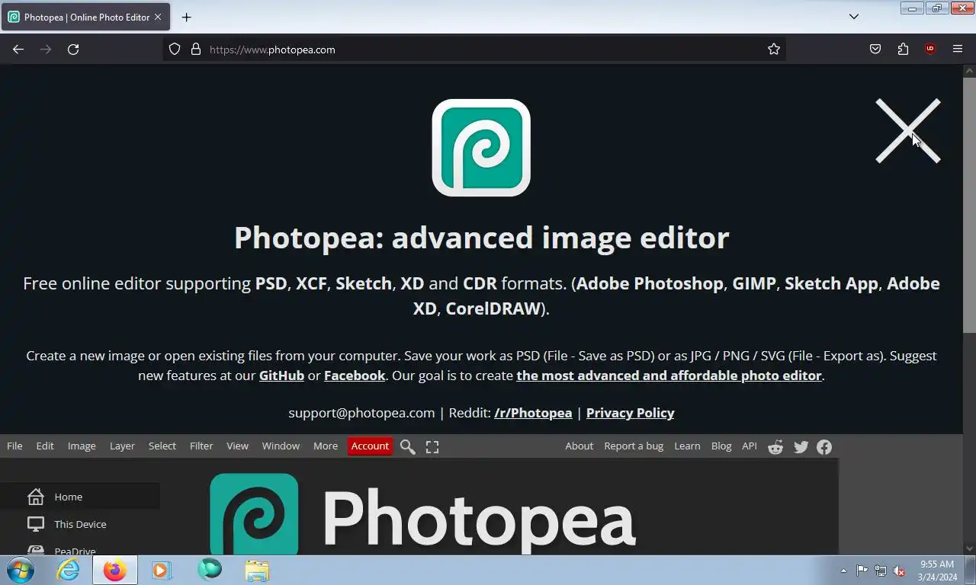Image resolution: width=976 pixels, height=585 pixels.
Task: Click the scrollbar down arrow
Action: pos(969,548)
